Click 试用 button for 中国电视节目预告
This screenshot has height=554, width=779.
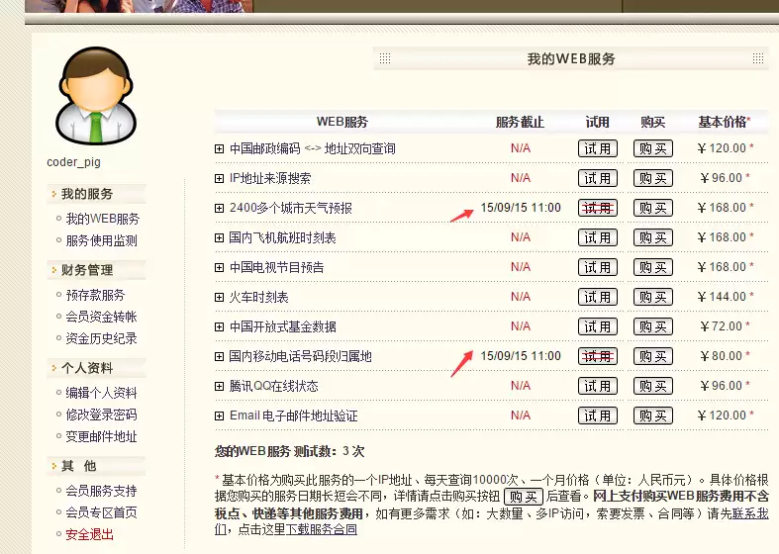point(598,267)
